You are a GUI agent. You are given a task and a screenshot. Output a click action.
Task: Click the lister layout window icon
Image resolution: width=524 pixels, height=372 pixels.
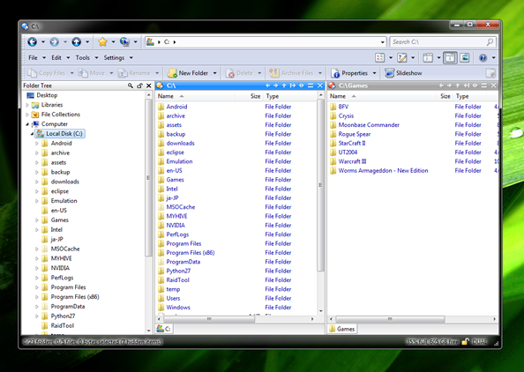click(428, 58)
